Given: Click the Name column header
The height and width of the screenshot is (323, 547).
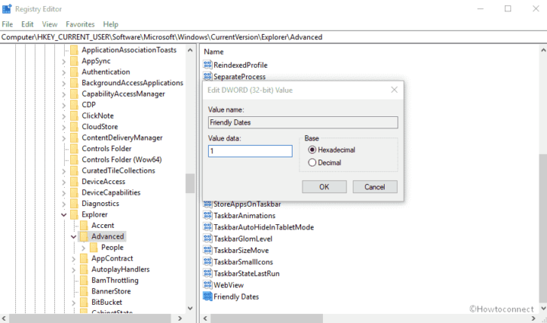Looking at the screenshot, I should pos(213,52).
